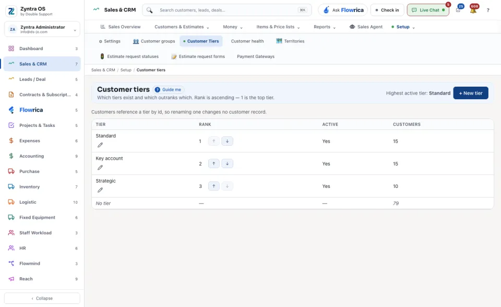Open the tasks checklist icon in header
501x307 pixels.
click(458, 10)
